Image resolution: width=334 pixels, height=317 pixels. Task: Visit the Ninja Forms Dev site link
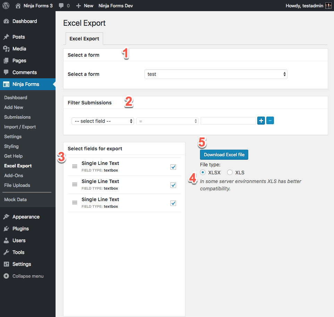(116, 6)
